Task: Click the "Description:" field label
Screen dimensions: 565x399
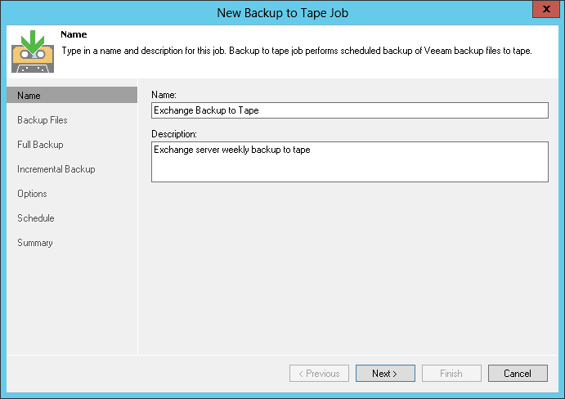Action: coord(175,133)
